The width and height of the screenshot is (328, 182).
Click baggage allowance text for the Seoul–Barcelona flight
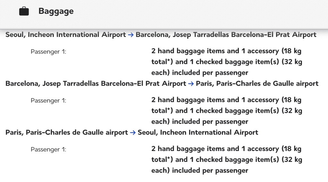[x=227, y=62]
